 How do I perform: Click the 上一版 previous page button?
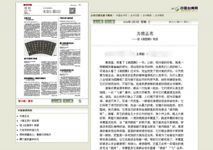point(56,101)
